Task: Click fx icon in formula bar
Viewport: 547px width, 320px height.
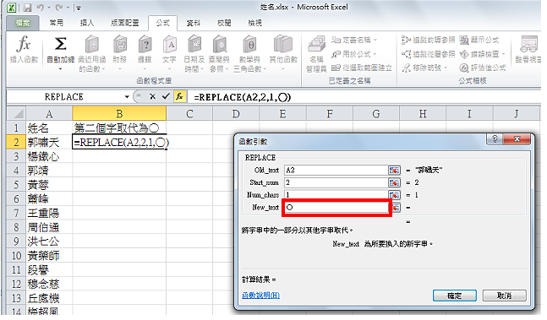Action: [179, 96]
